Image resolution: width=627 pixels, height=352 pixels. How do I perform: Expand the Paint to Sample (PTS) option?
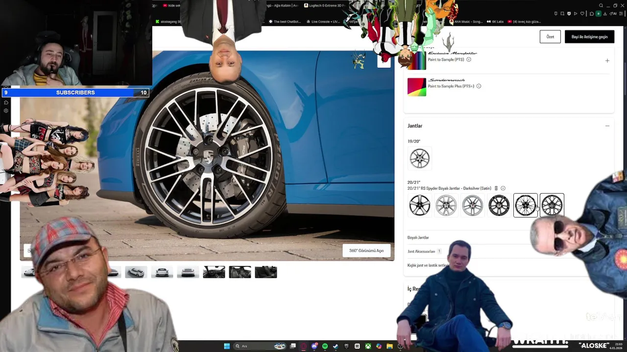(x=607, y=61)
